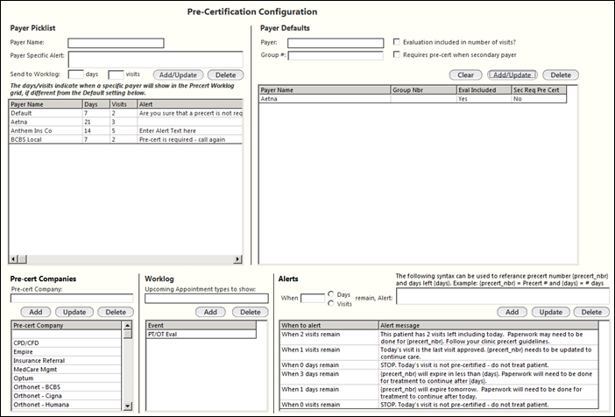This screenshot has height=417, width=615.
Task: Click Delete in Payer Picklist
Action: coord(225,75)
